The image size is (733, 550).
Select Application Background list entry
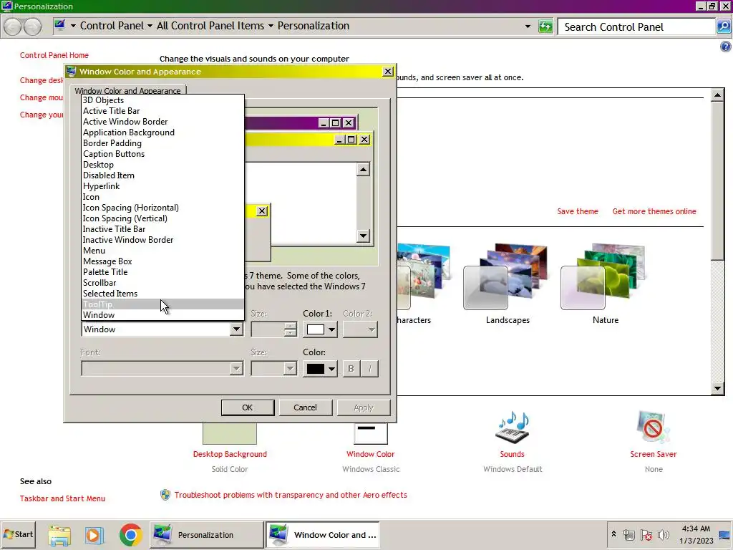point(162,132)
